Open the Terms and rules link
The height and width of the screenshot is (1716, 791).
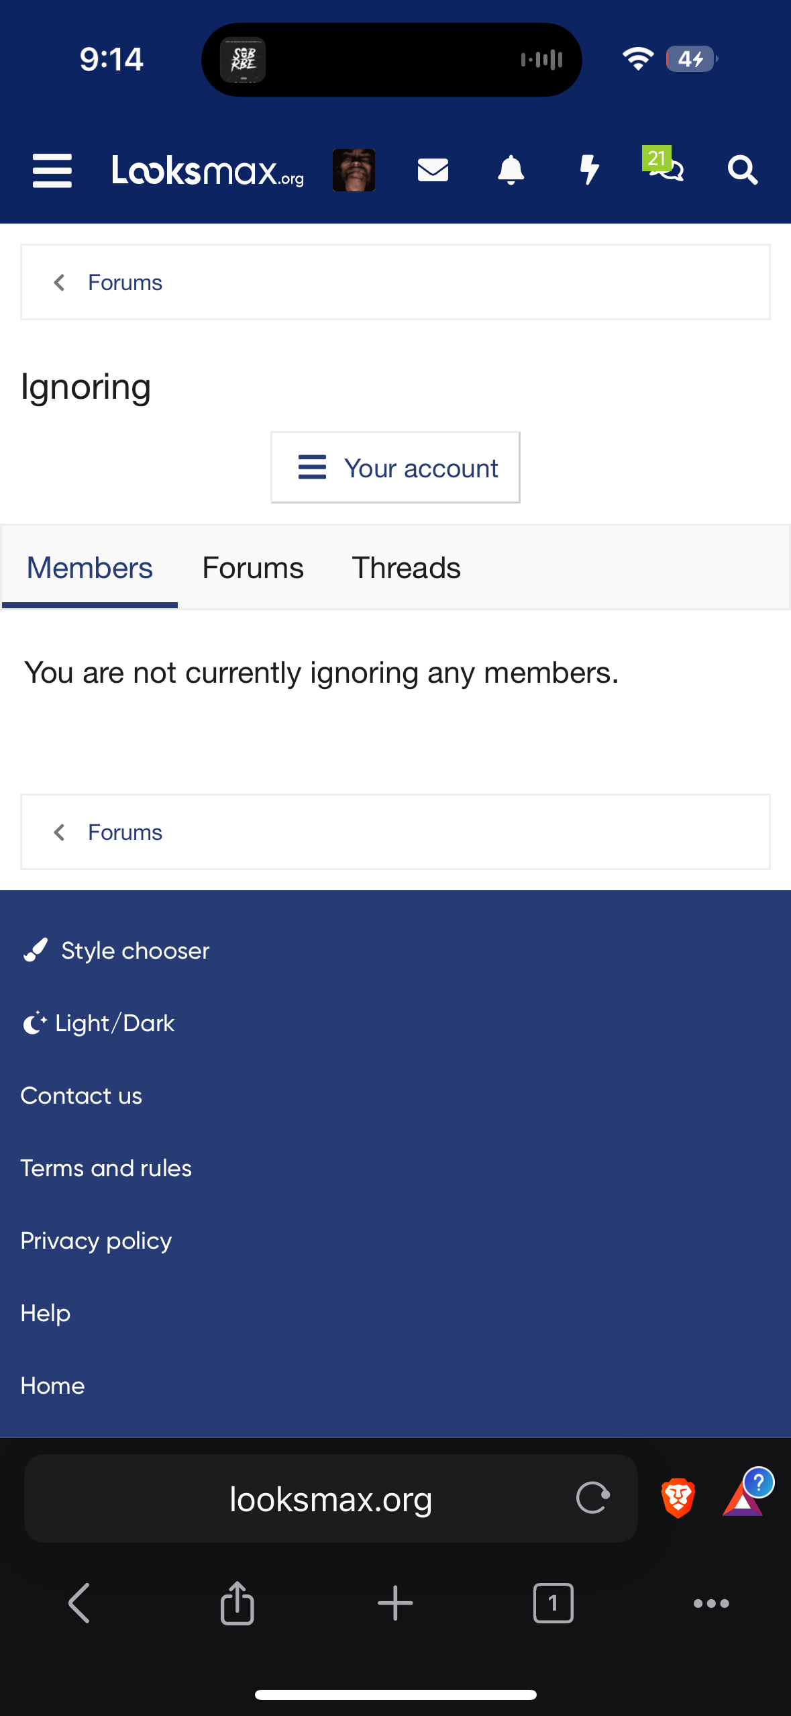tap(106, 1168)
